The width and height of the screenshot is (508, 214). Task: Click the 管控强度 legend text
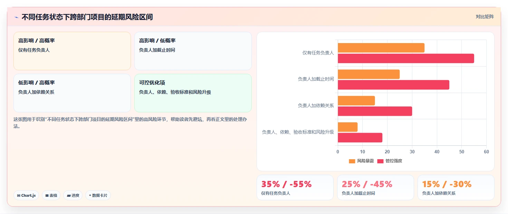394,161
